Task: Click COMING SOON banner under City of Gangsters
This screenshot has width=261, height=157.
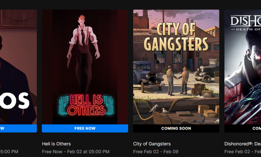Action: [176, 128]
